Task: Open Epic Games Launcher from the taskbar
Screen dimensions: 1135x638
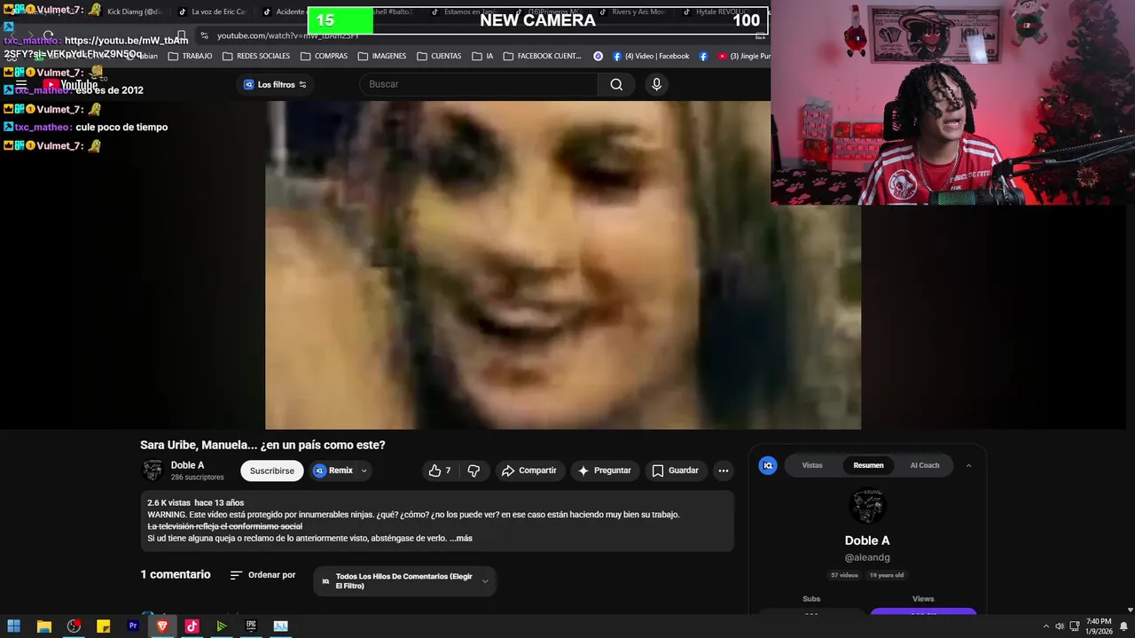Action: [x=251, y=626]
